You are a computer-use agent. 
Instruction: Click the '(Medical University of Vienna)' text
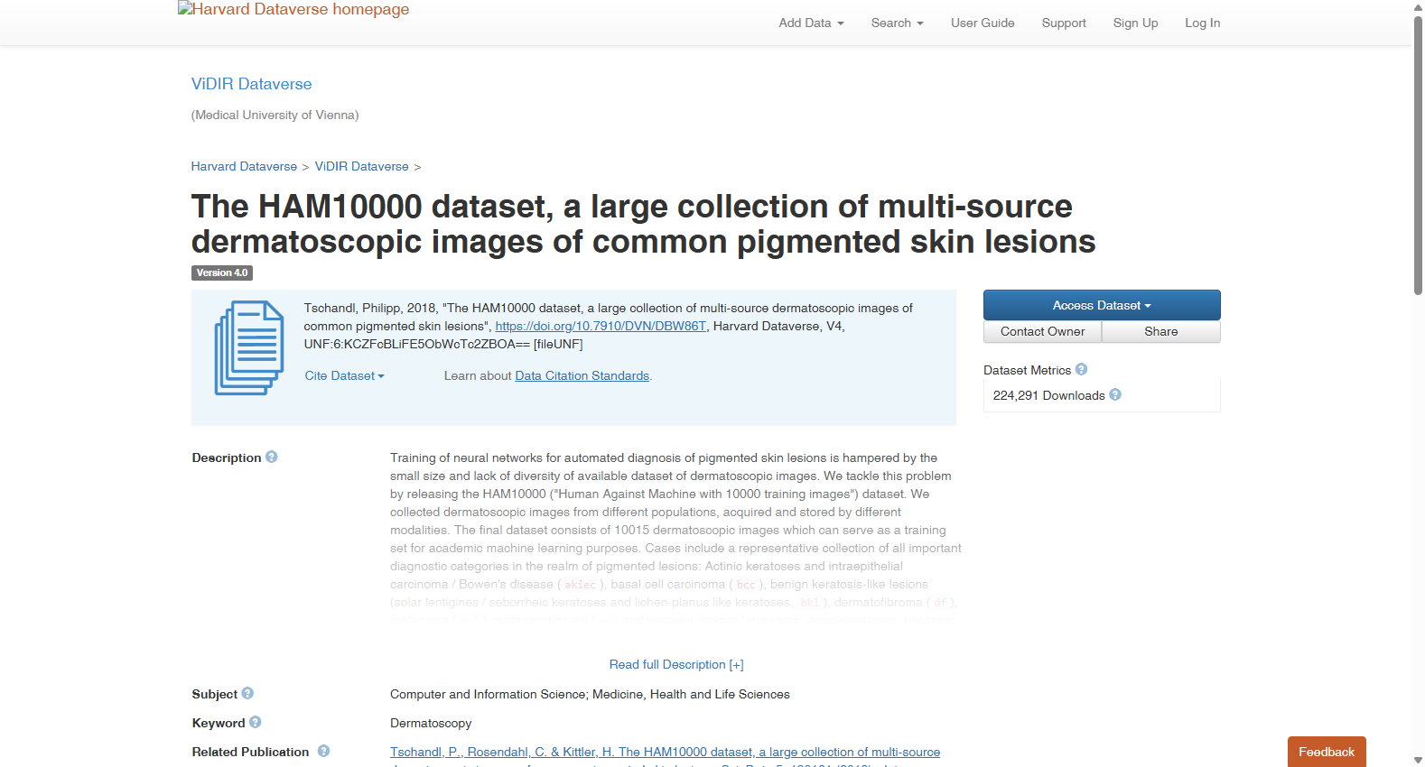275,116
